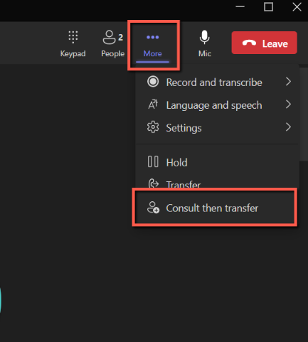Select Consult then transfer menu entry

point(215,208)
